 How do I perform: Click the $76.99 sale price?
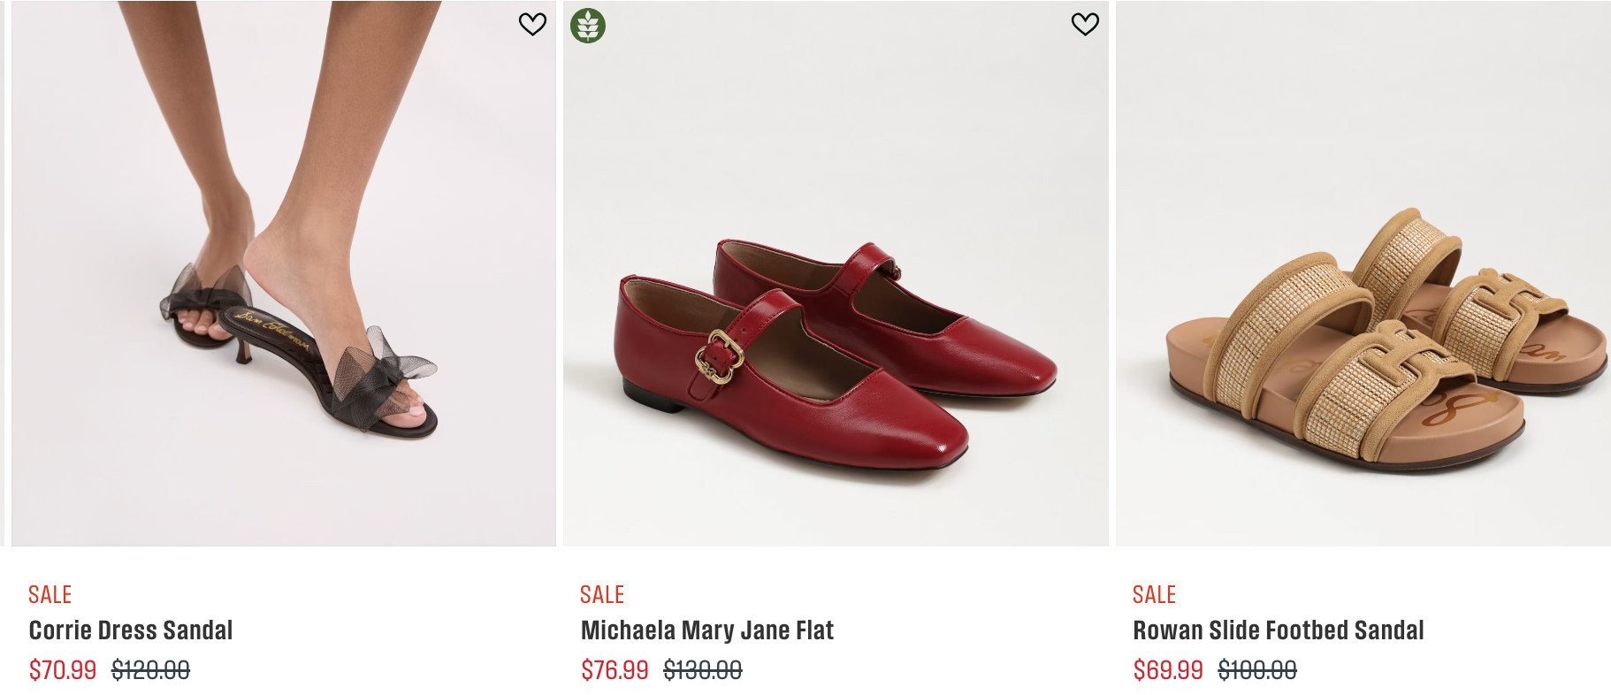[615, 670]
